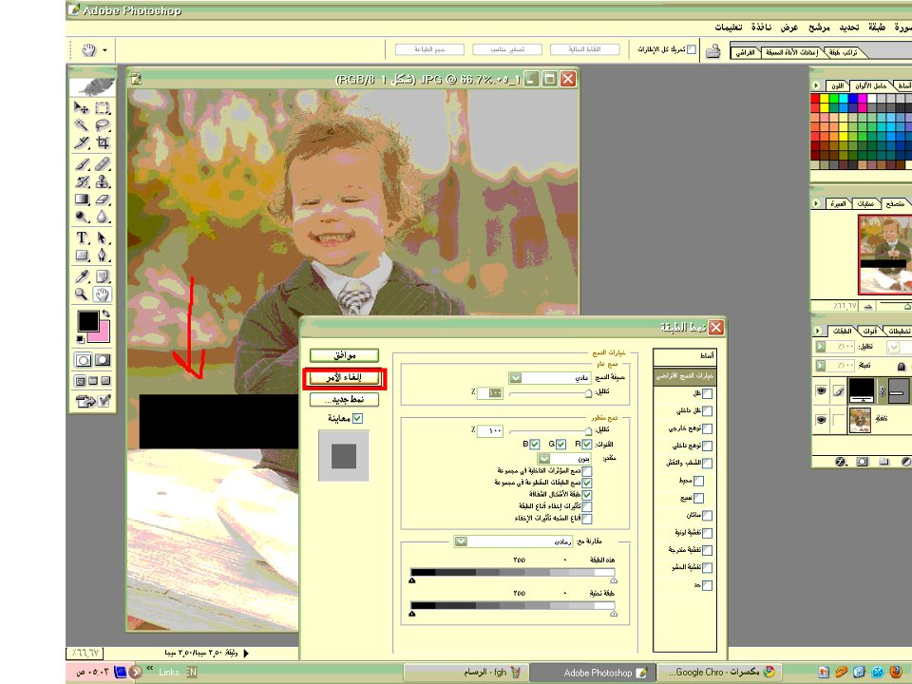Select the Healing Brush bandage tool
This screenshot has width=912, height=684.
(103, 163)
